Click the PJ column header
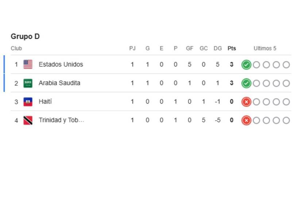 click(132, 49)
